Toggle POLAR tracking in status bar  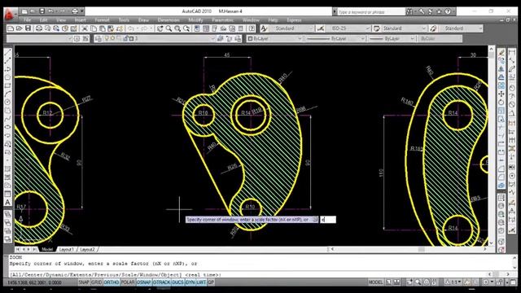coord(128,282)
